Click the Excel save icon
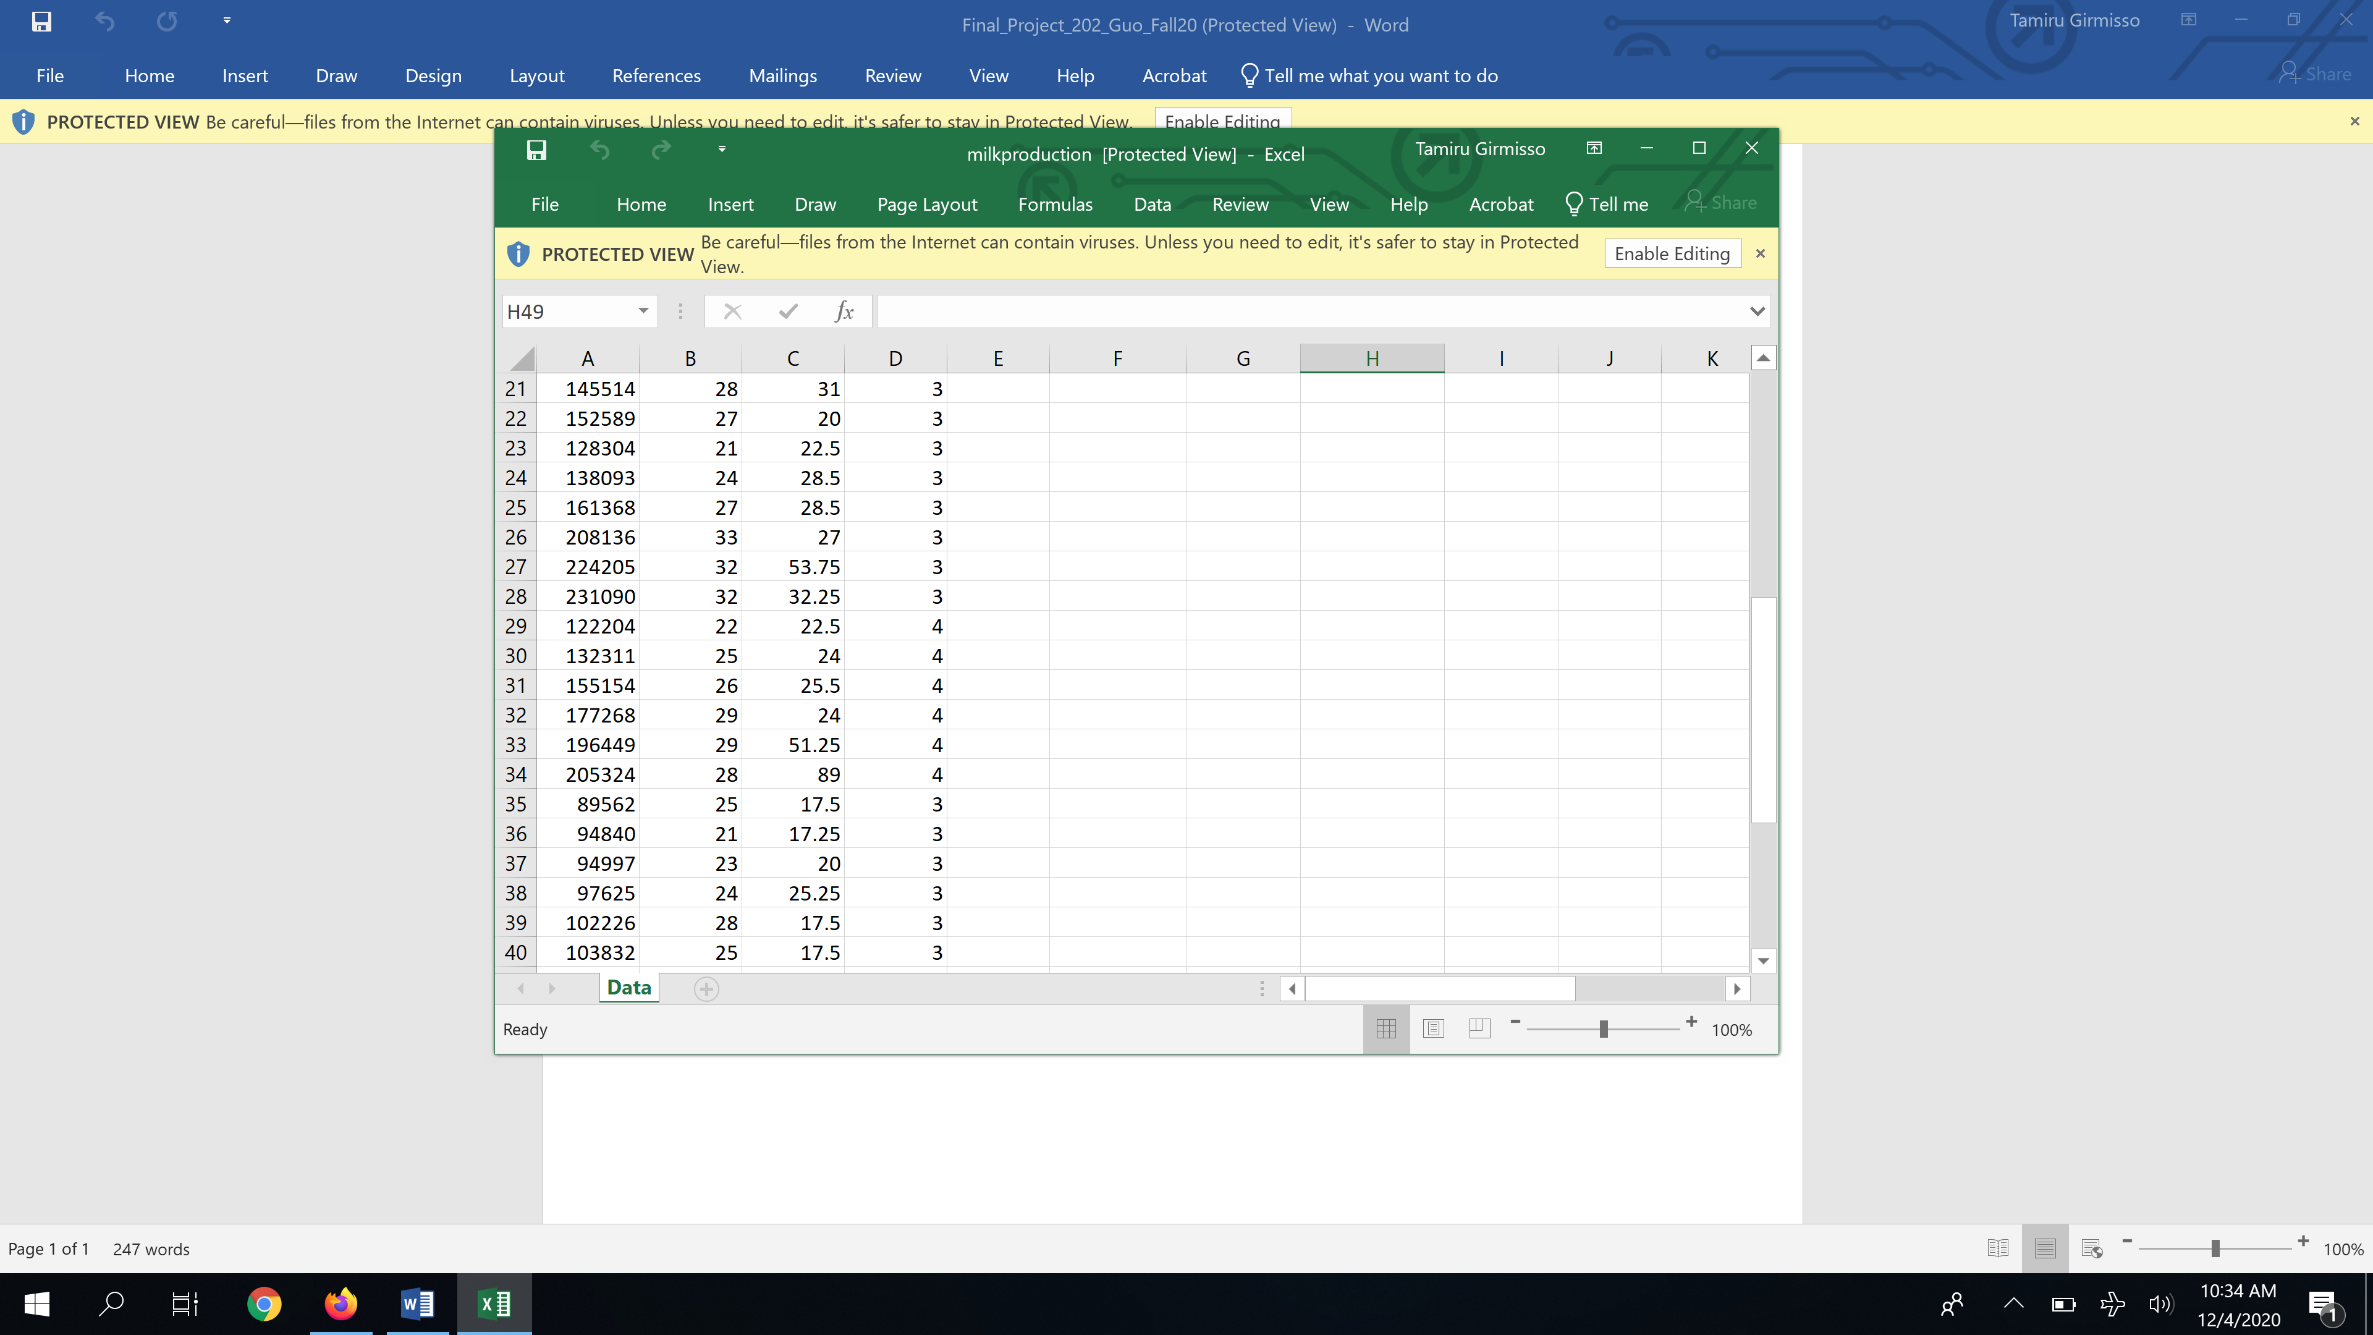 click(x=536, y=150)
